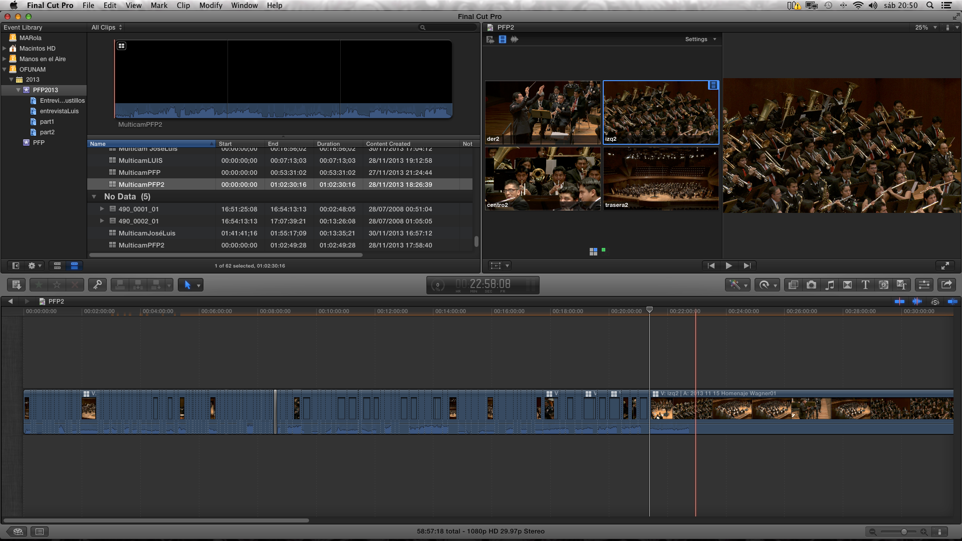Switch browser to filmstrip view

tap(57, 265)
